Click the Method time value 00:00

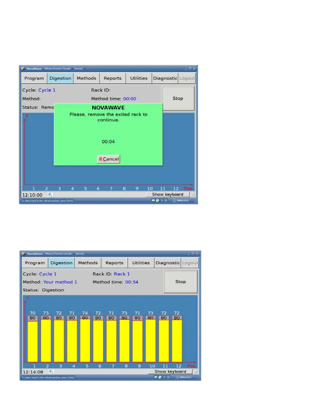[x=130, y=99]
